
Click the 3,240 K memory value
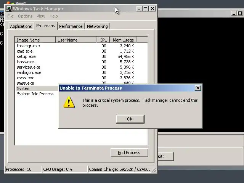pyautogui.click(x=127, y=46)
